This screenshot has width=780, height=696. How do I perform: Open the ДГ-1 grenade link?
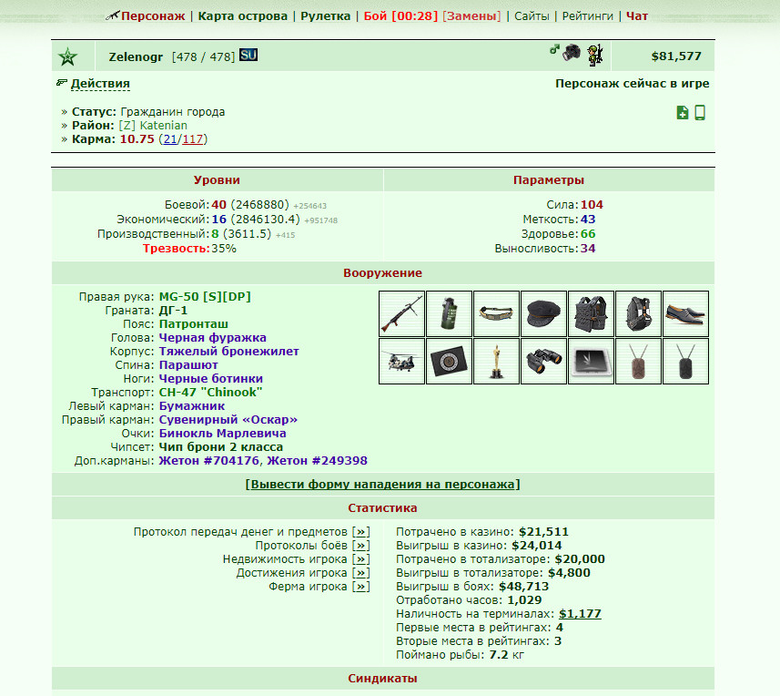[x=173, y=311]
